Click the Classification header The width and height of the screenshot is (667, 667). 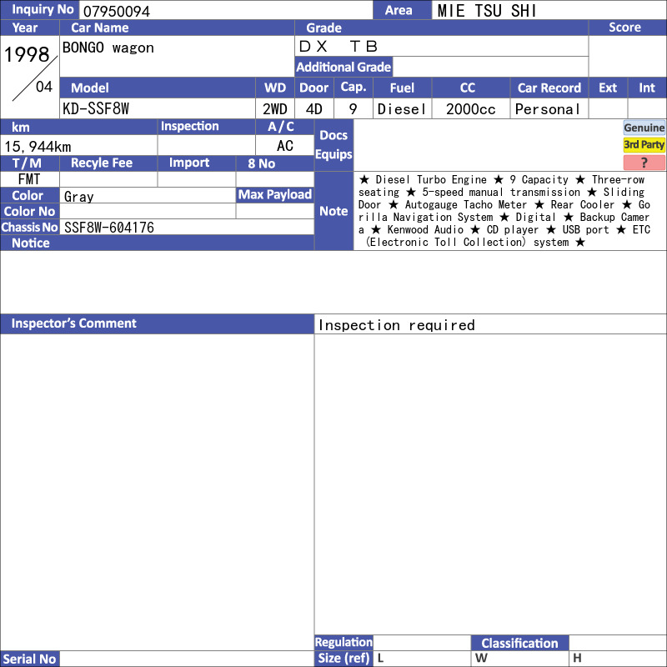519,643
